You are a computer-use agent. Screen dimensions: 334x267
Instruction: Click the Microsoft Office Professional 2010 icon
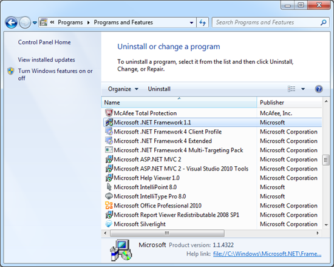[x=109, y=205]
